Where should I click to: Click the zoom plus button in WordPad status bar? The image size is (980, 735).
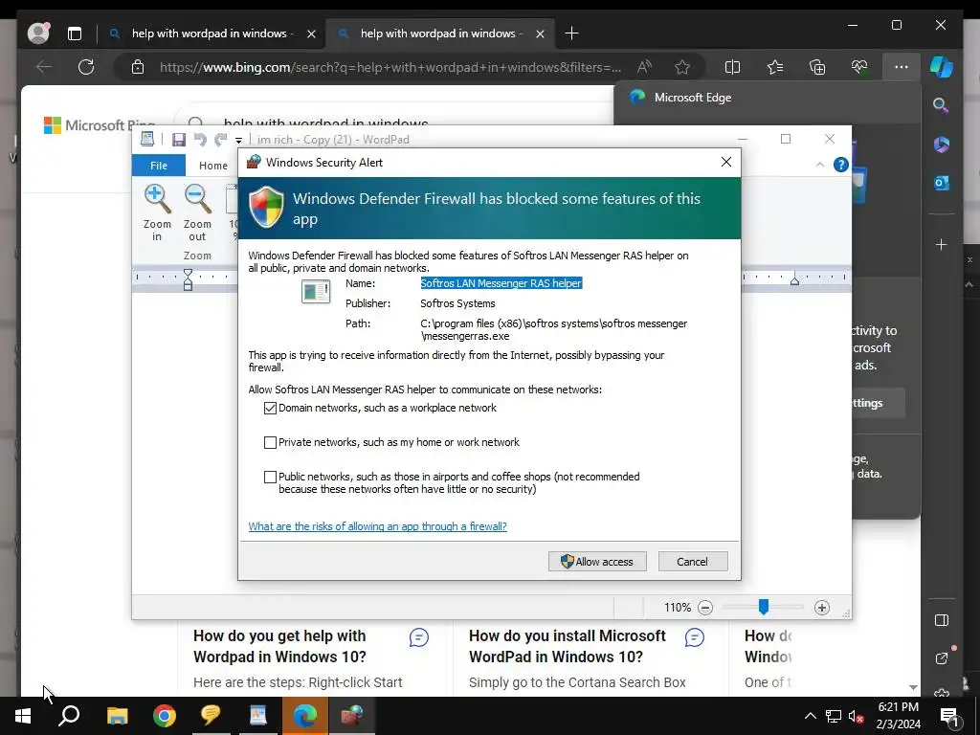click(822, 608)
